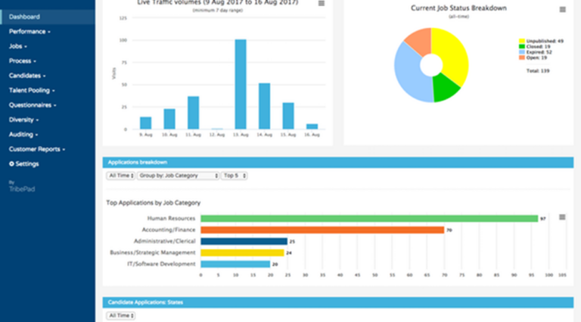
Task: Expand the Performance menu in sidebar
Action: pyautogui.click(x=30, y=32)
